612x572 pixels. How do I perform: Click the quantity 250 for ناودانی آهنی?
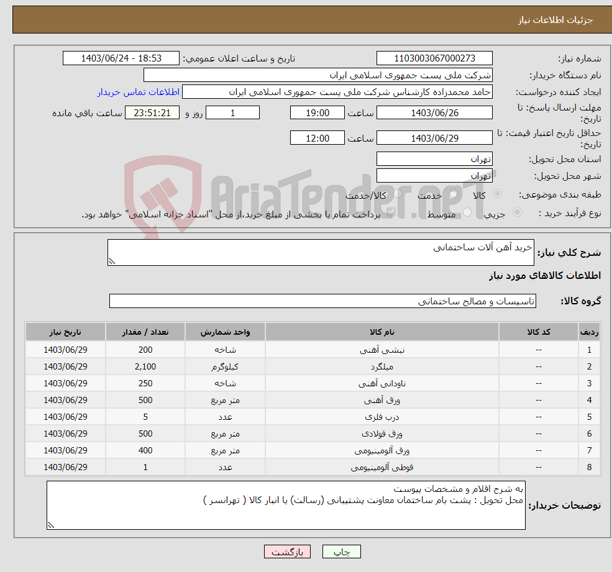point(145,384)
